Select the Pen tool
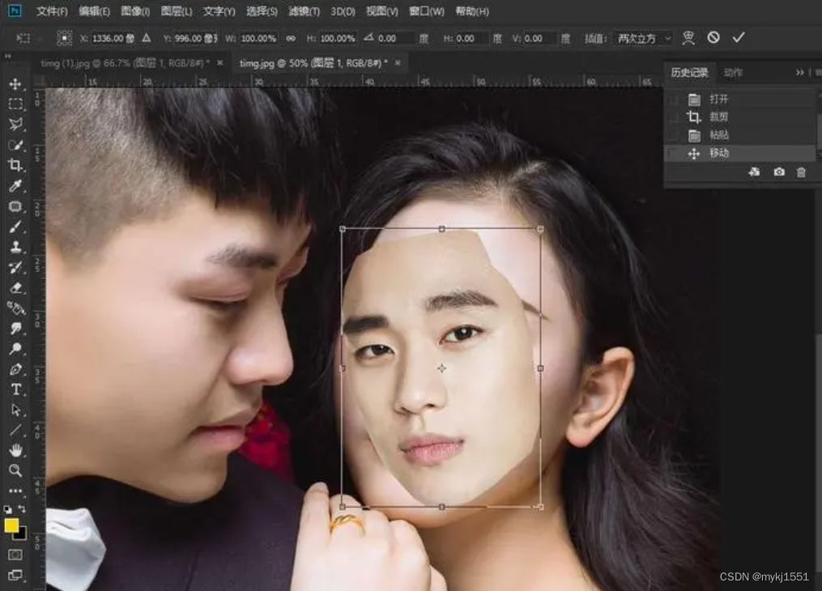Screen dimensions: 822x591 pos(15,369)
